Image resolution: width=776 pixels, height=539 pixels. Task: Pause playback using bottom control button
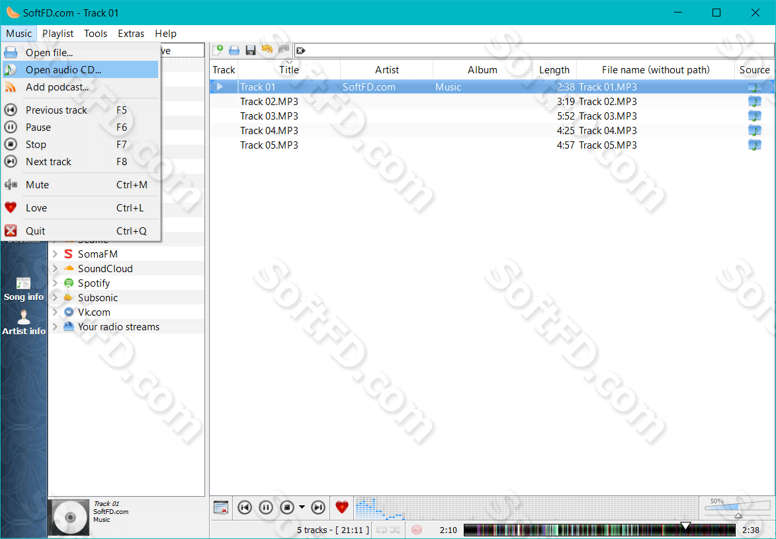pos(266,507)
